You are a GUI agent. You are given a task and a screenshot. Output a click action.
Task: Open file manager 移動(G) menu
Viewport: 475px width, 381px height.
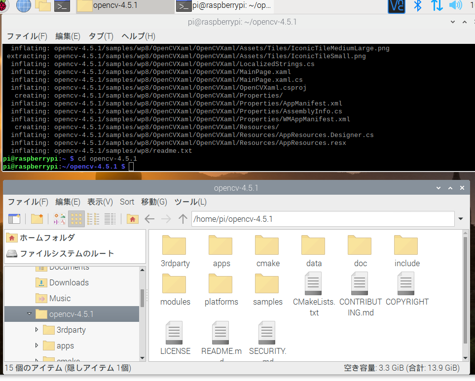[x=154, y=202]
